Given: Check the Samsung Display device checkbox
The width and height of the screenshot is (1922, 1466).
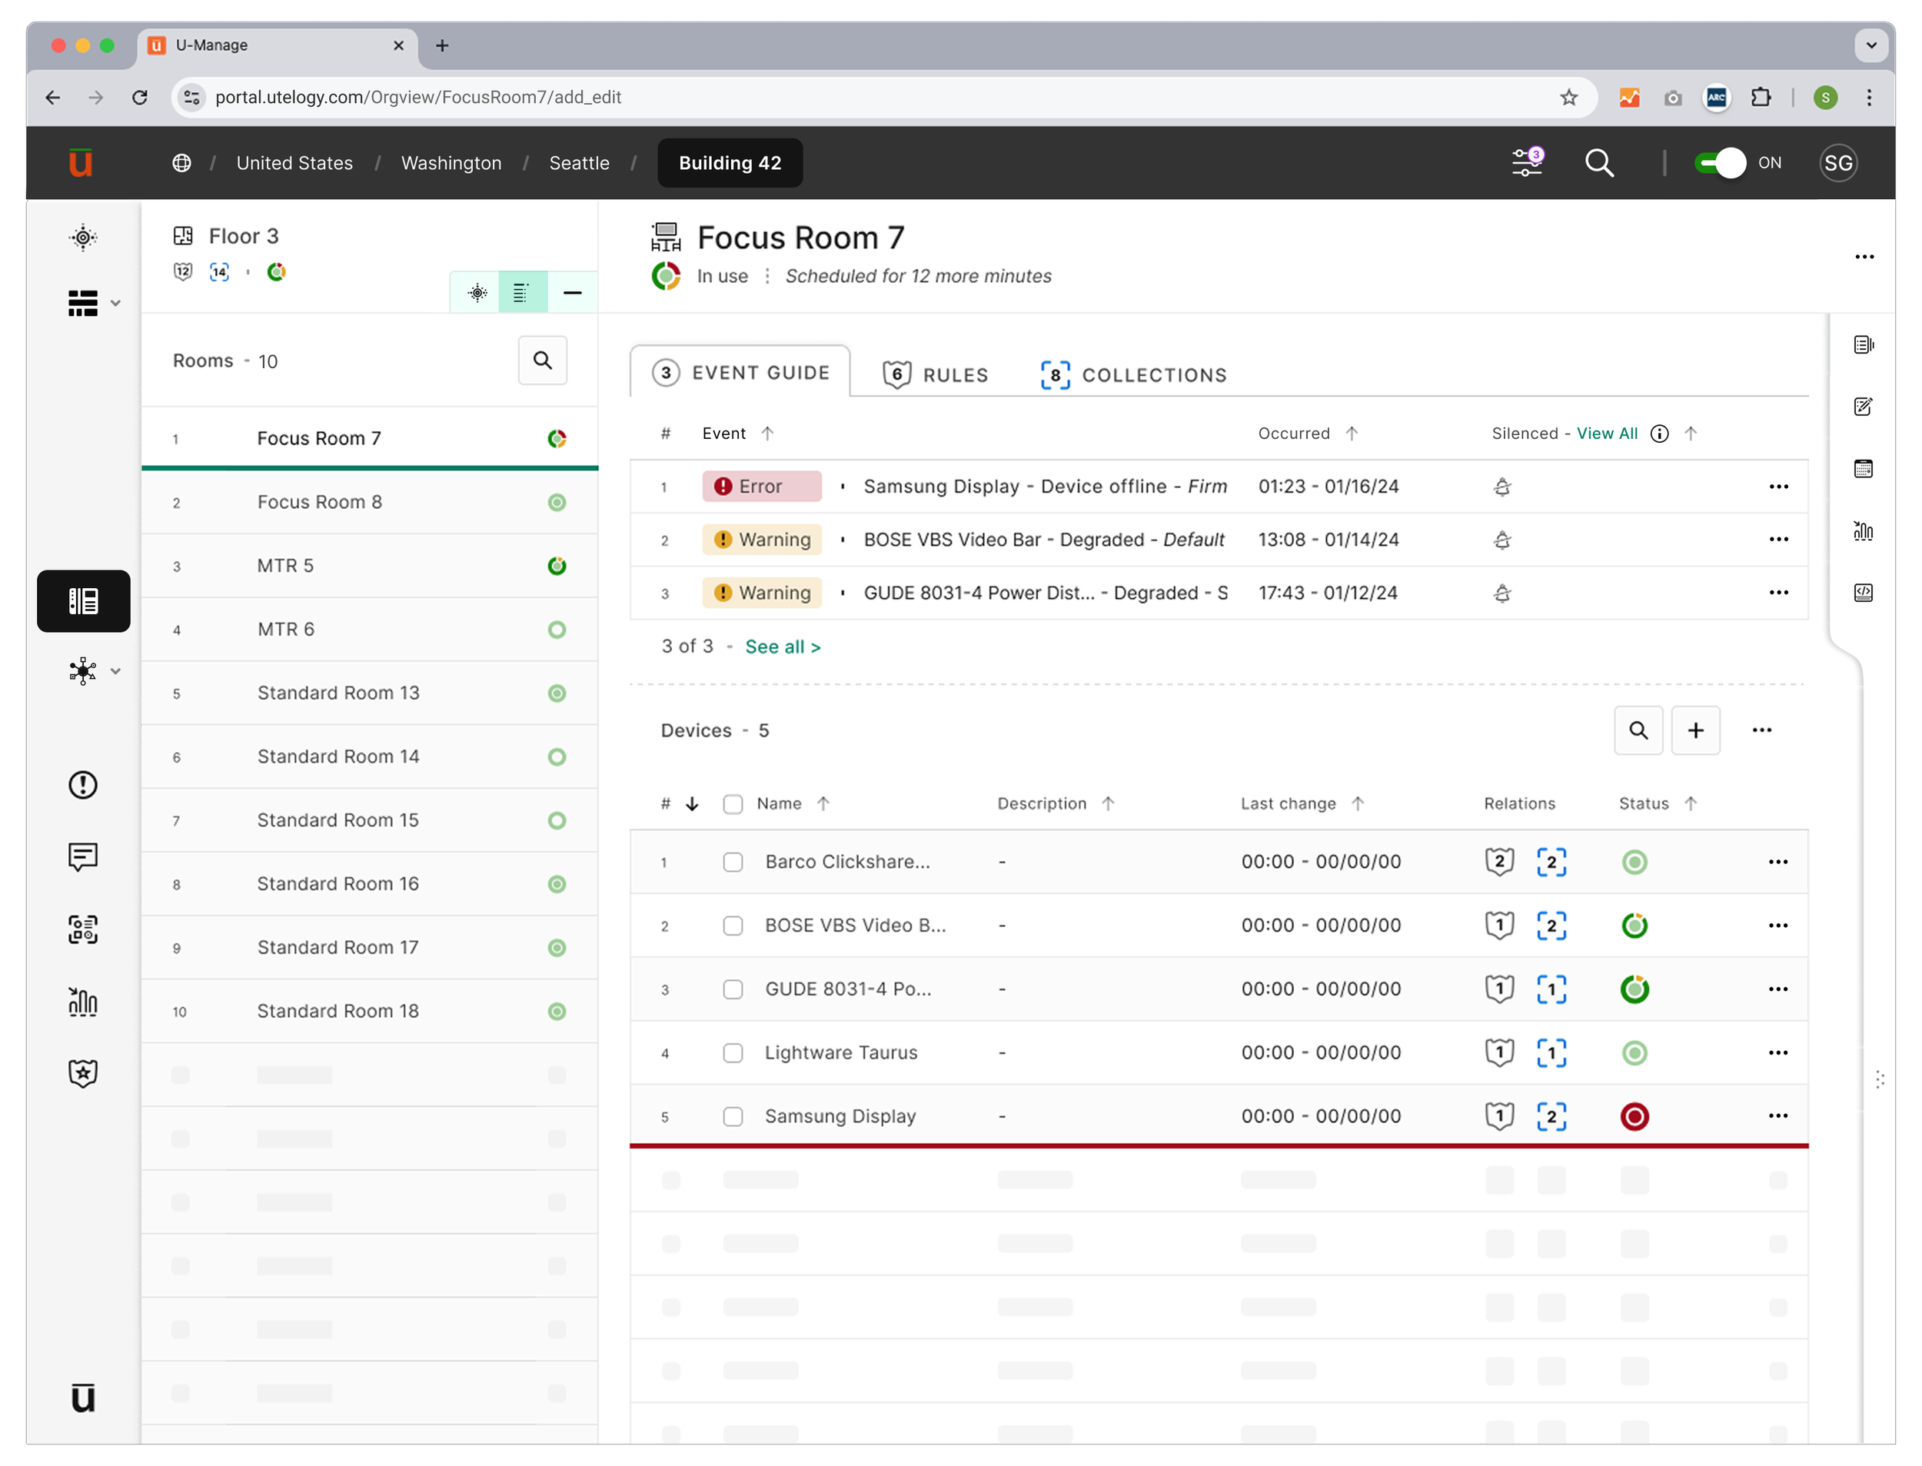Looking at the screenshot, I should [733, 1116].
